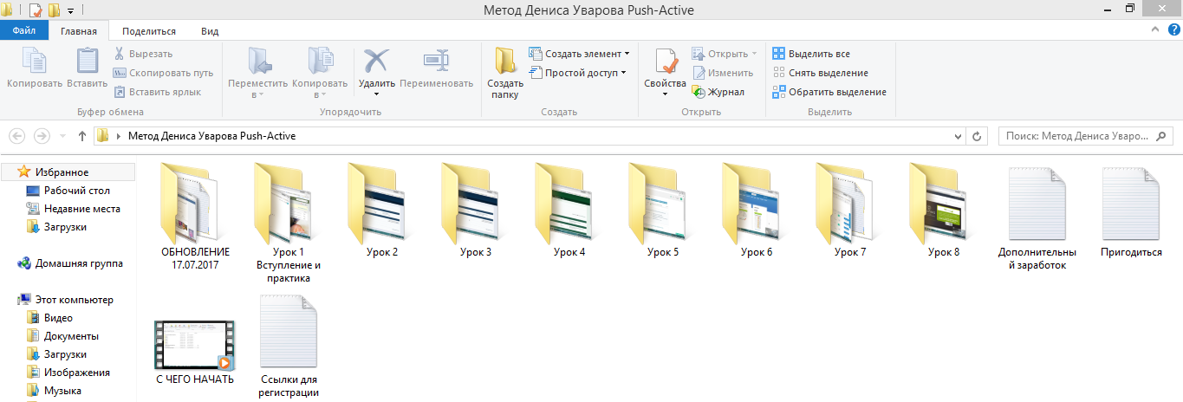
Task: Click the Copy (Копировать) ribbon icon
Action: pyautogui.click(x=35, y=61)
